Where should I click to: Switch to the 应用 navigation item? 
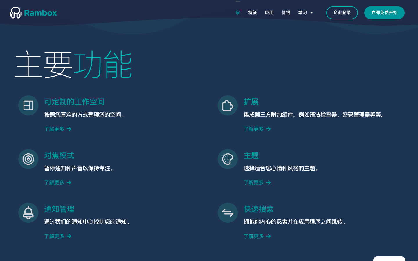tap(269, 12)
